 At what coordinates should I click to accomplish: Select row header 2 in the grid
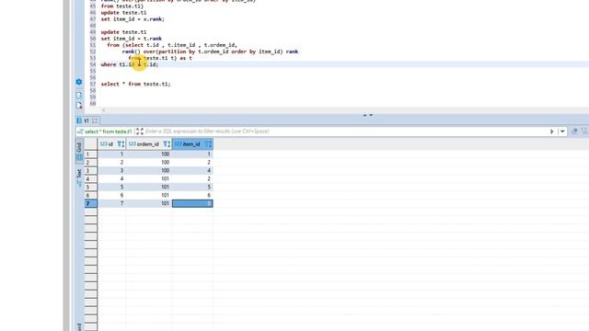[90, 163]
